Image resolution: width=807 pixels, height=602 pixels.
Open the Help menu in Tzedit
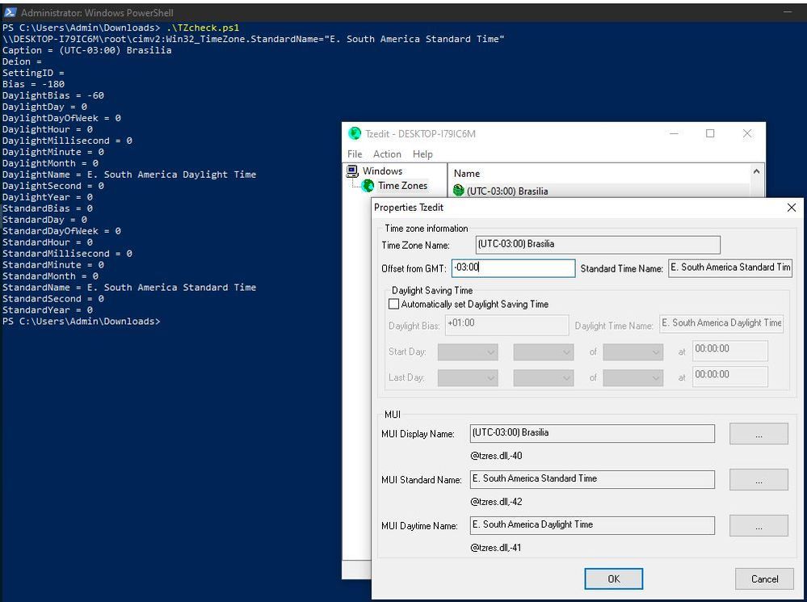[x=422, y=154]
